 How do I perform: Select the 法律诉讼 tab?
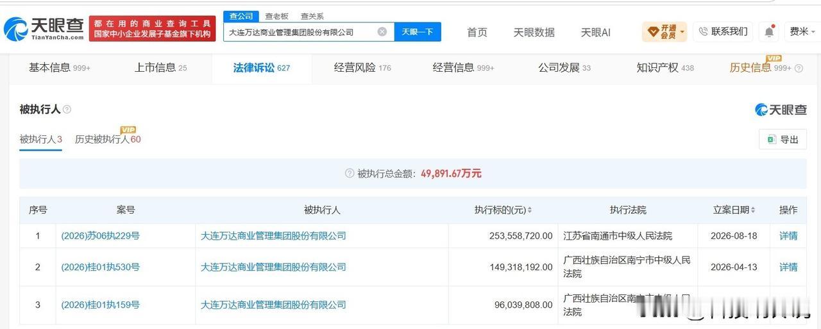[262, 67]
